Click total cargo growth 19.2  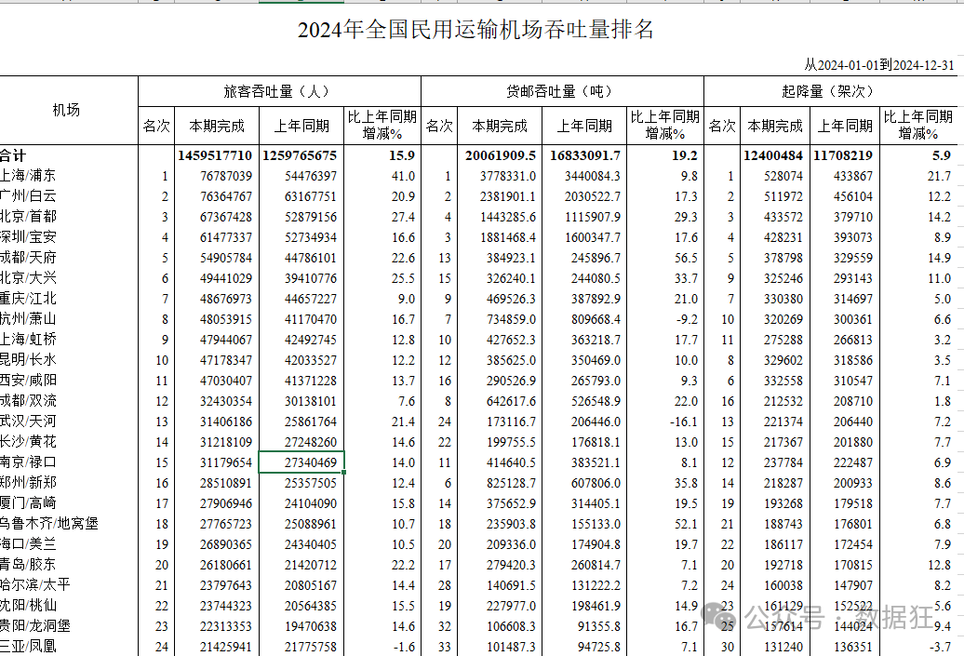point(684,155)
